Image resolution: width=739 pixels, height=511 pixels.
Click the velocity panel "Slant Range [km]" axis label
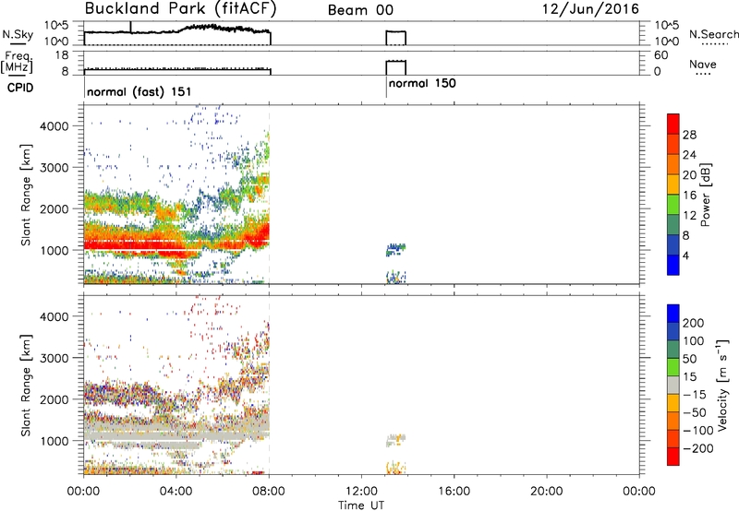tap(26, 386)
